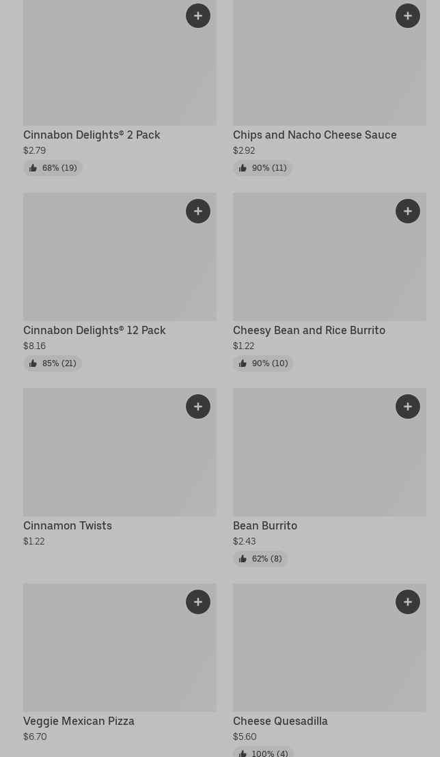This screenshot has width=440, height=757.
Task: Add Cheesy Bean and Rice Burrito to cart
Action: click(408, 211)
